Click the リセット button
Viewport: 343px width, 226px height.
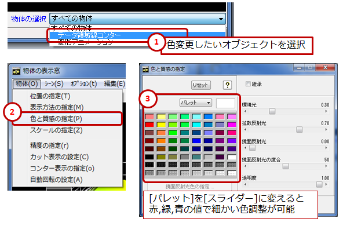[x=201, y=85]
